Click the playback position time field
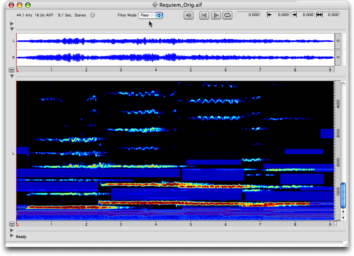Viewport: 354px width, 256px height. click(x=248, y=15)
